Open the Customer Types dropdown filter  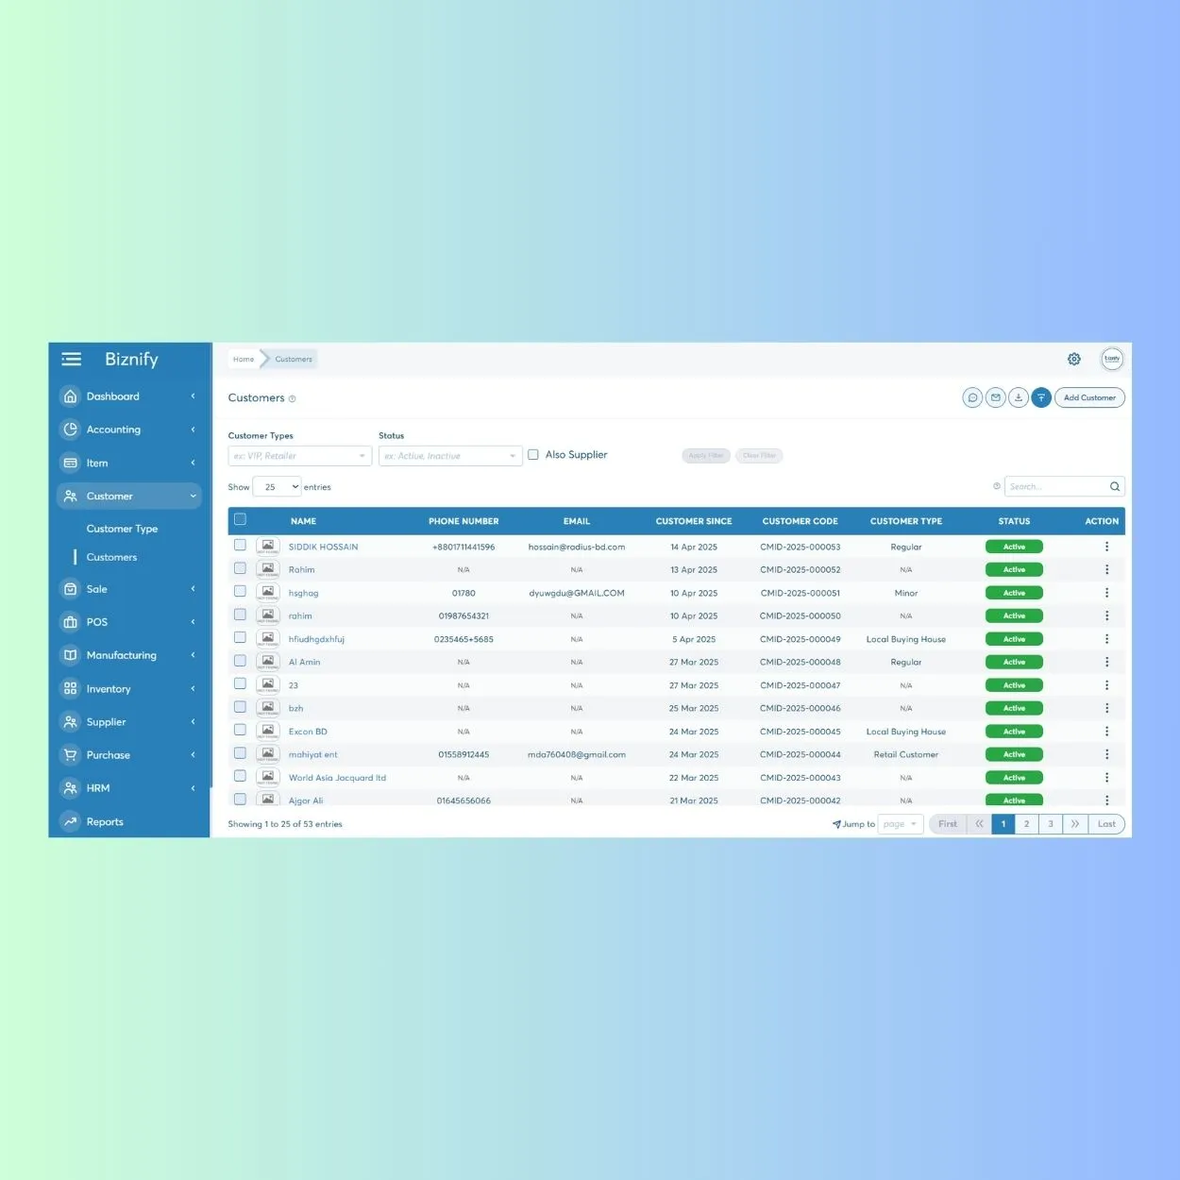(x=298, y=456)
